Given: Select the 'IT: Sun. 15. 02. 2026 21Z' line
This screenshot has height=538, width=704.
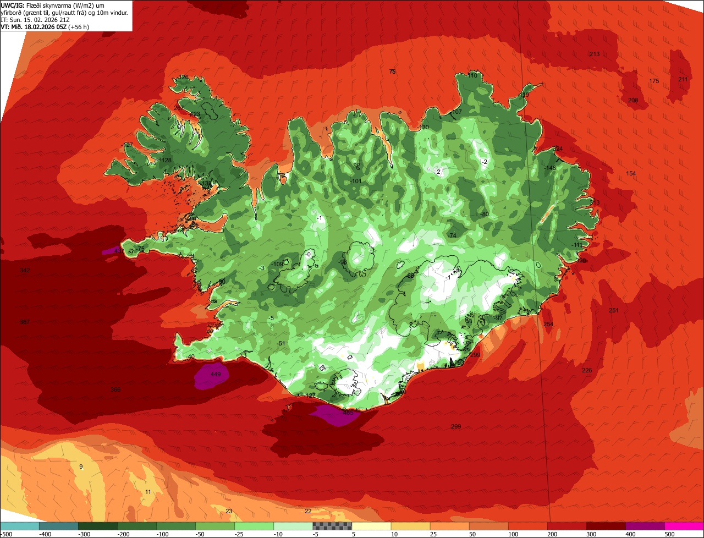Looking at the screenshot, I should click(x=36, y=19).
